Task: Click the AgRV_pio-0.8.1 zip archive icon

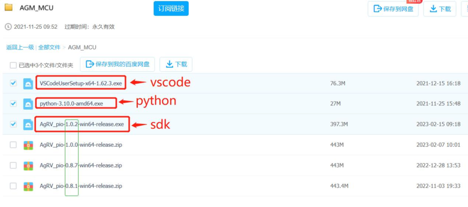Action: [28, 186]
